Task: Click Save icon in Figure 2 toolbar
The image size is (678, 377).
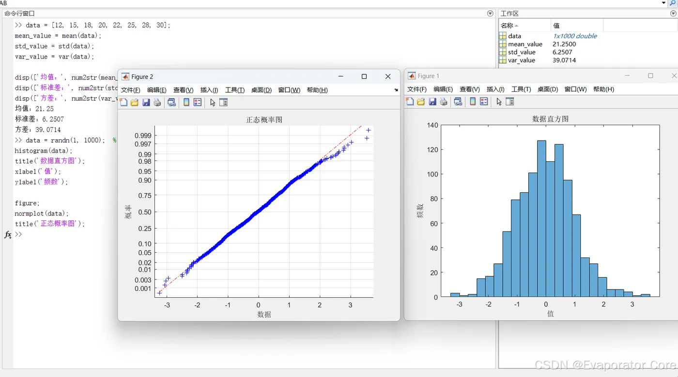Action: [x=146, y=102]
